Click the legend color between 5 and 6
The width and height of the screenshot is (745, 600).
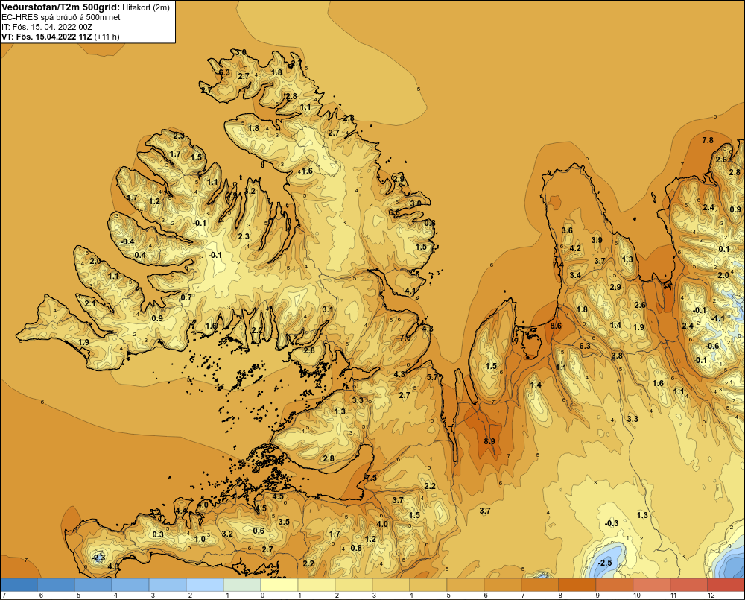466,585
